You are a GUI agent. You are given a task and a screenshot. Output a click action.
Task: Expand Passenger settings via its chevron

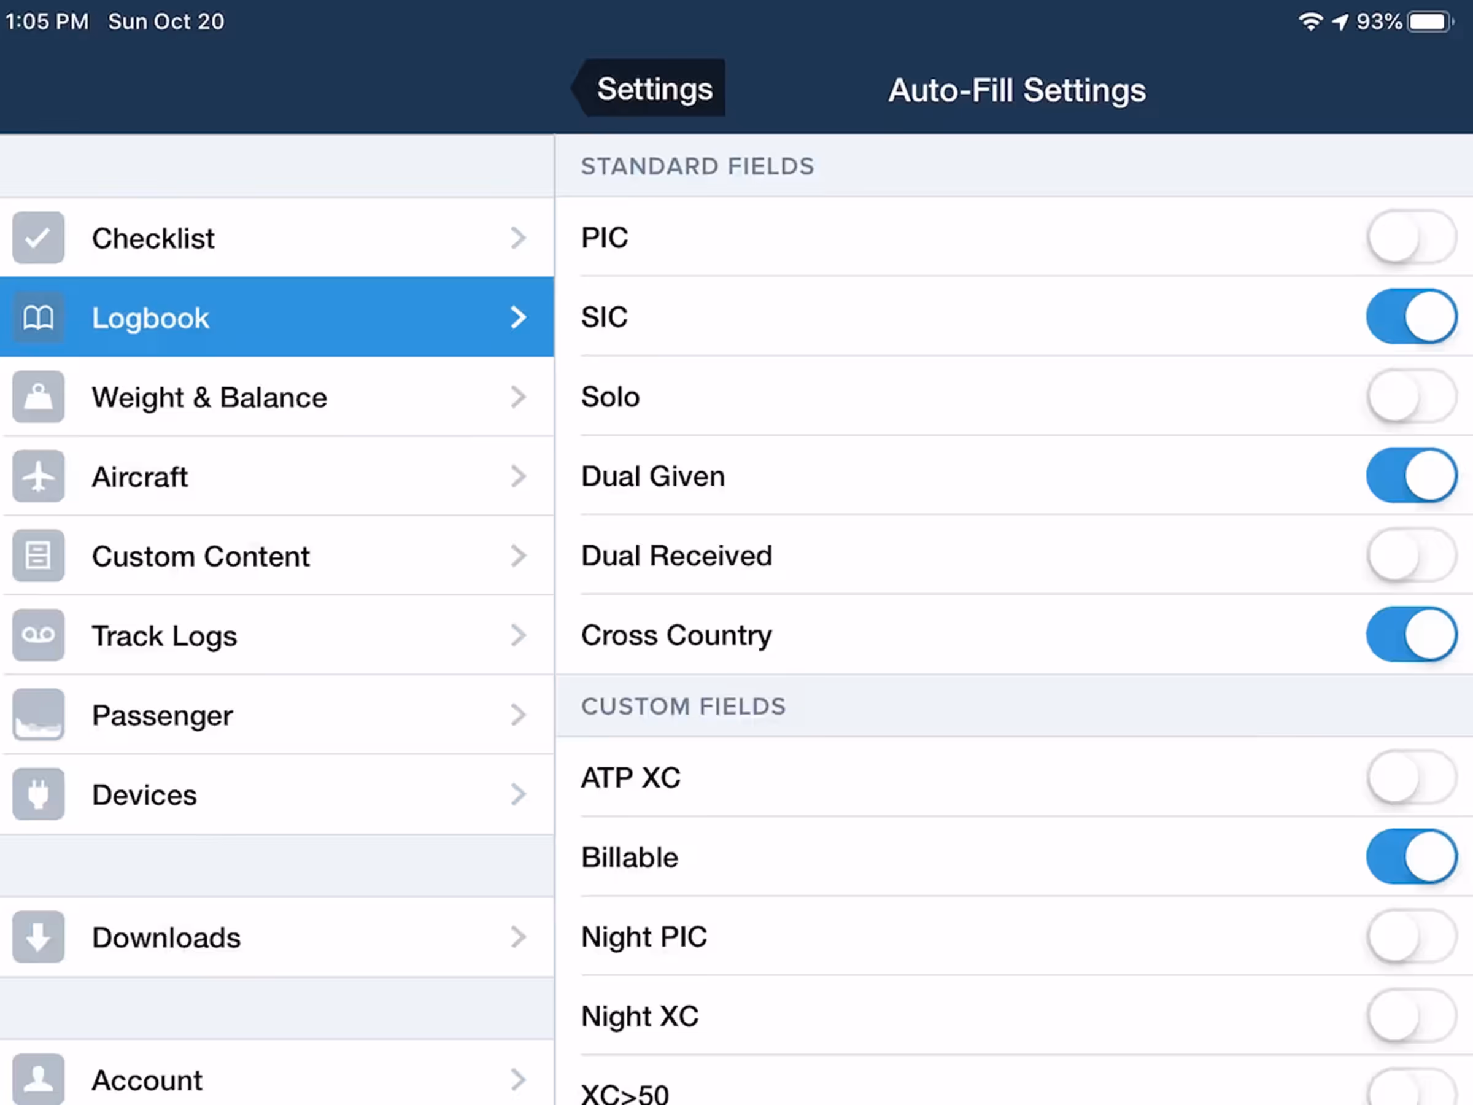click(x=518, y=715)
